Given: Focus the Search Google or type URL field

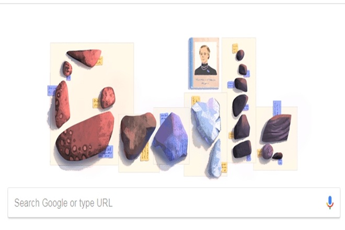Looking at the screenshot, I should point(174,203).
